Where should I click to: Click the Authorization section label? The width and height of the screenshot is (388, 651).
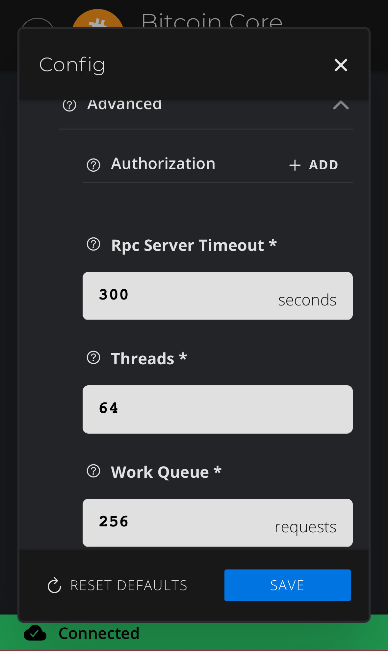click(163, 164)
